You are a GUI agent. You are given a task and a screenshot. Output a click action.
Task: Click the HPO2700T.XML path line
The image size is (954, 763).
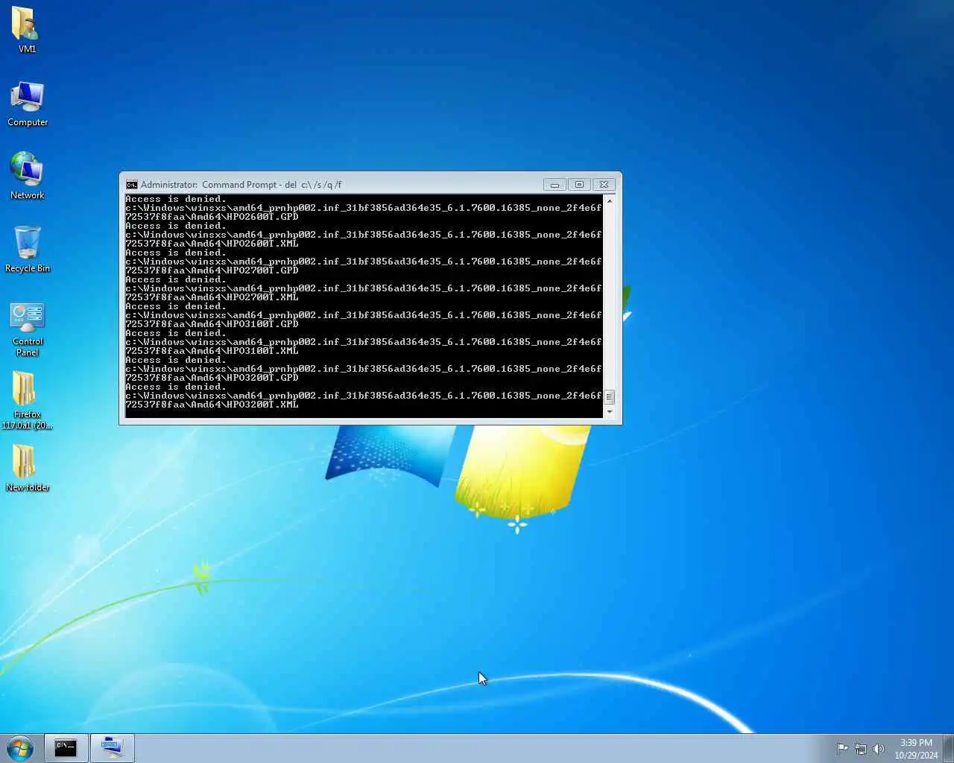(363, 293)
